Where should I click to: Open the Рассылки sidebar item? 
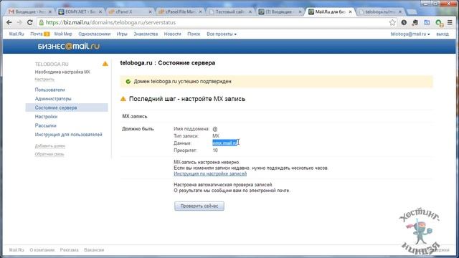pyautogui.click(x=45, y=125)
